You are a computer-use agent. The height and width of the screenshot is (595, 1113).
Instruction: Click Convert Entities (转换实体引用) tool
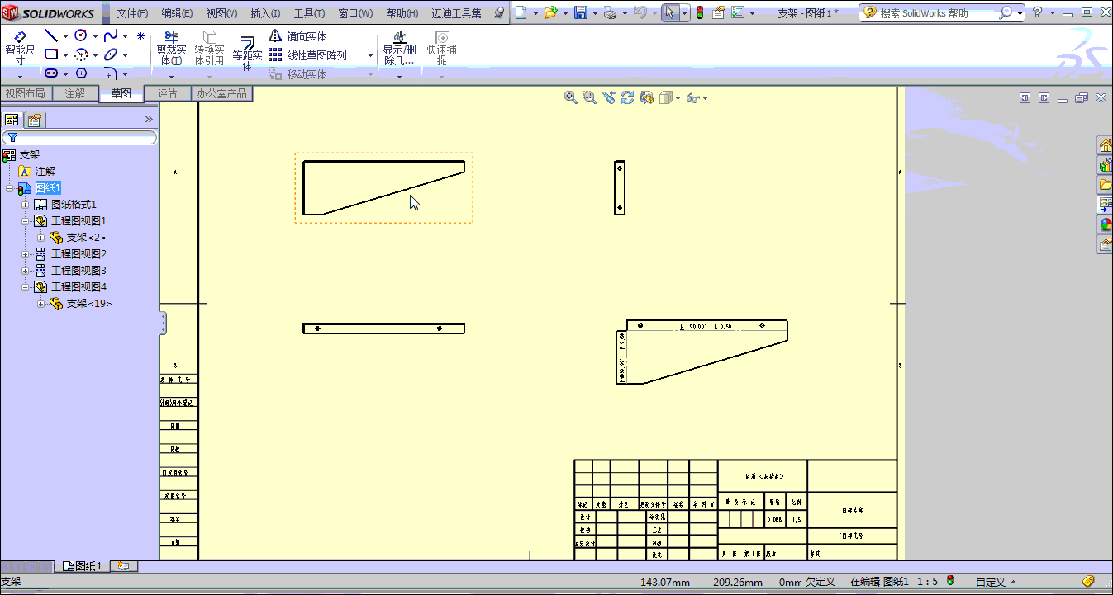[209, 49]
